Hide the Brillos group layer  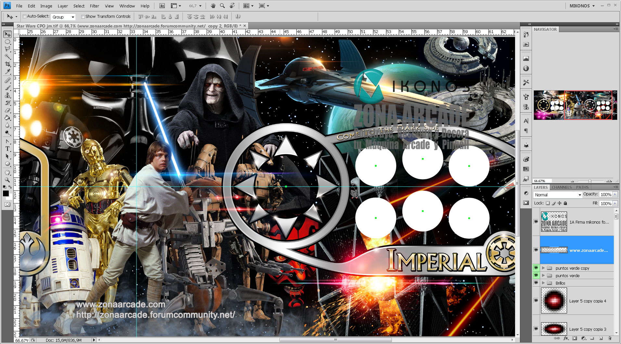(x=536, y=283)
